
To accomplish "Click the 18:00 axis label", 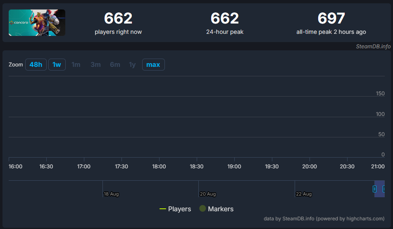I will coord(159,166).
